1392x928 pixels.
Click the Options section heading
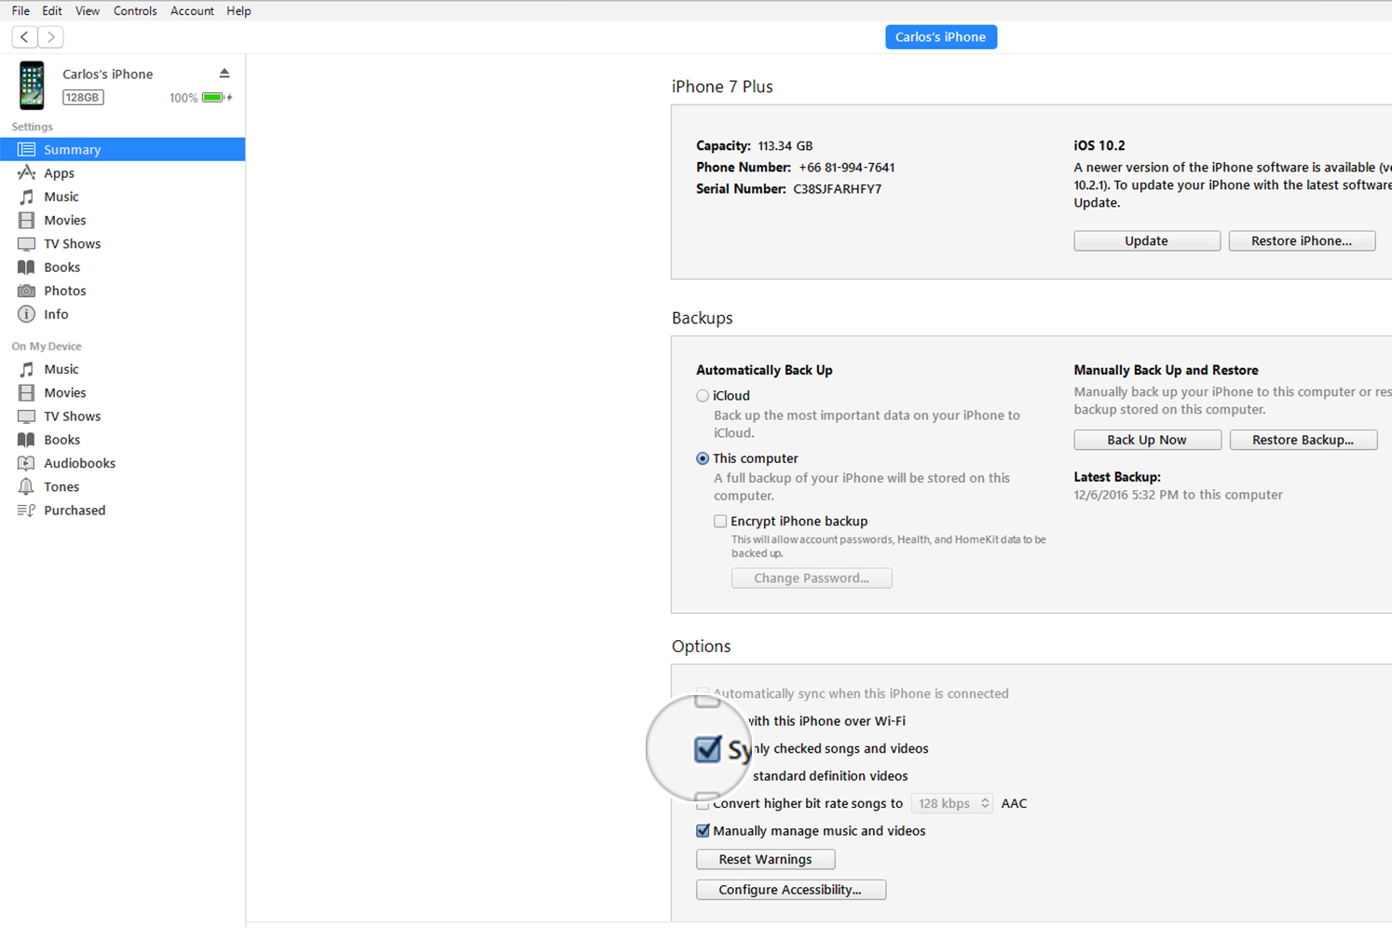pyautogui.click(x=701, y=647)
